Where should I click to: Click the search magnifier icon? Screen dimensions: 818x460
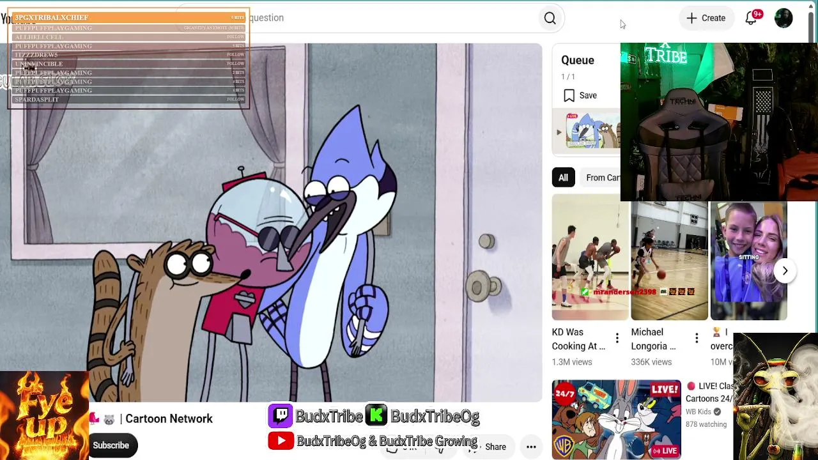point(550,18)
